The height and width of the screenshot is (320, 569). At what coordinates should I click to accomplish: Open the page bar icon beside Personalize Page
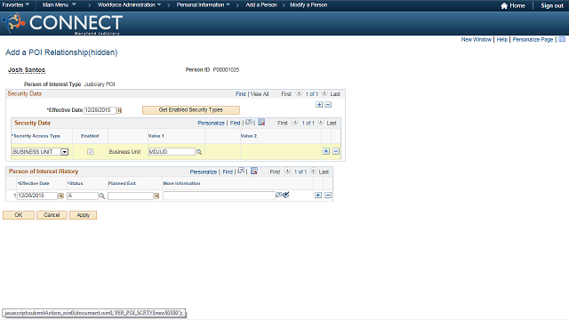562,39
